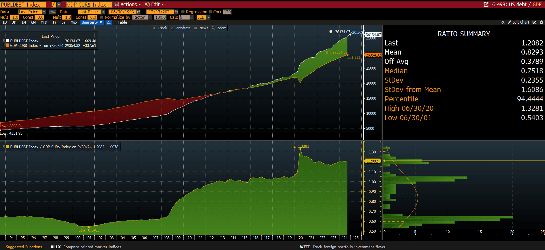Click the Edit Chart button
Image resolution: width=545 pixels, height=250 pixels.
pos(519,22)
